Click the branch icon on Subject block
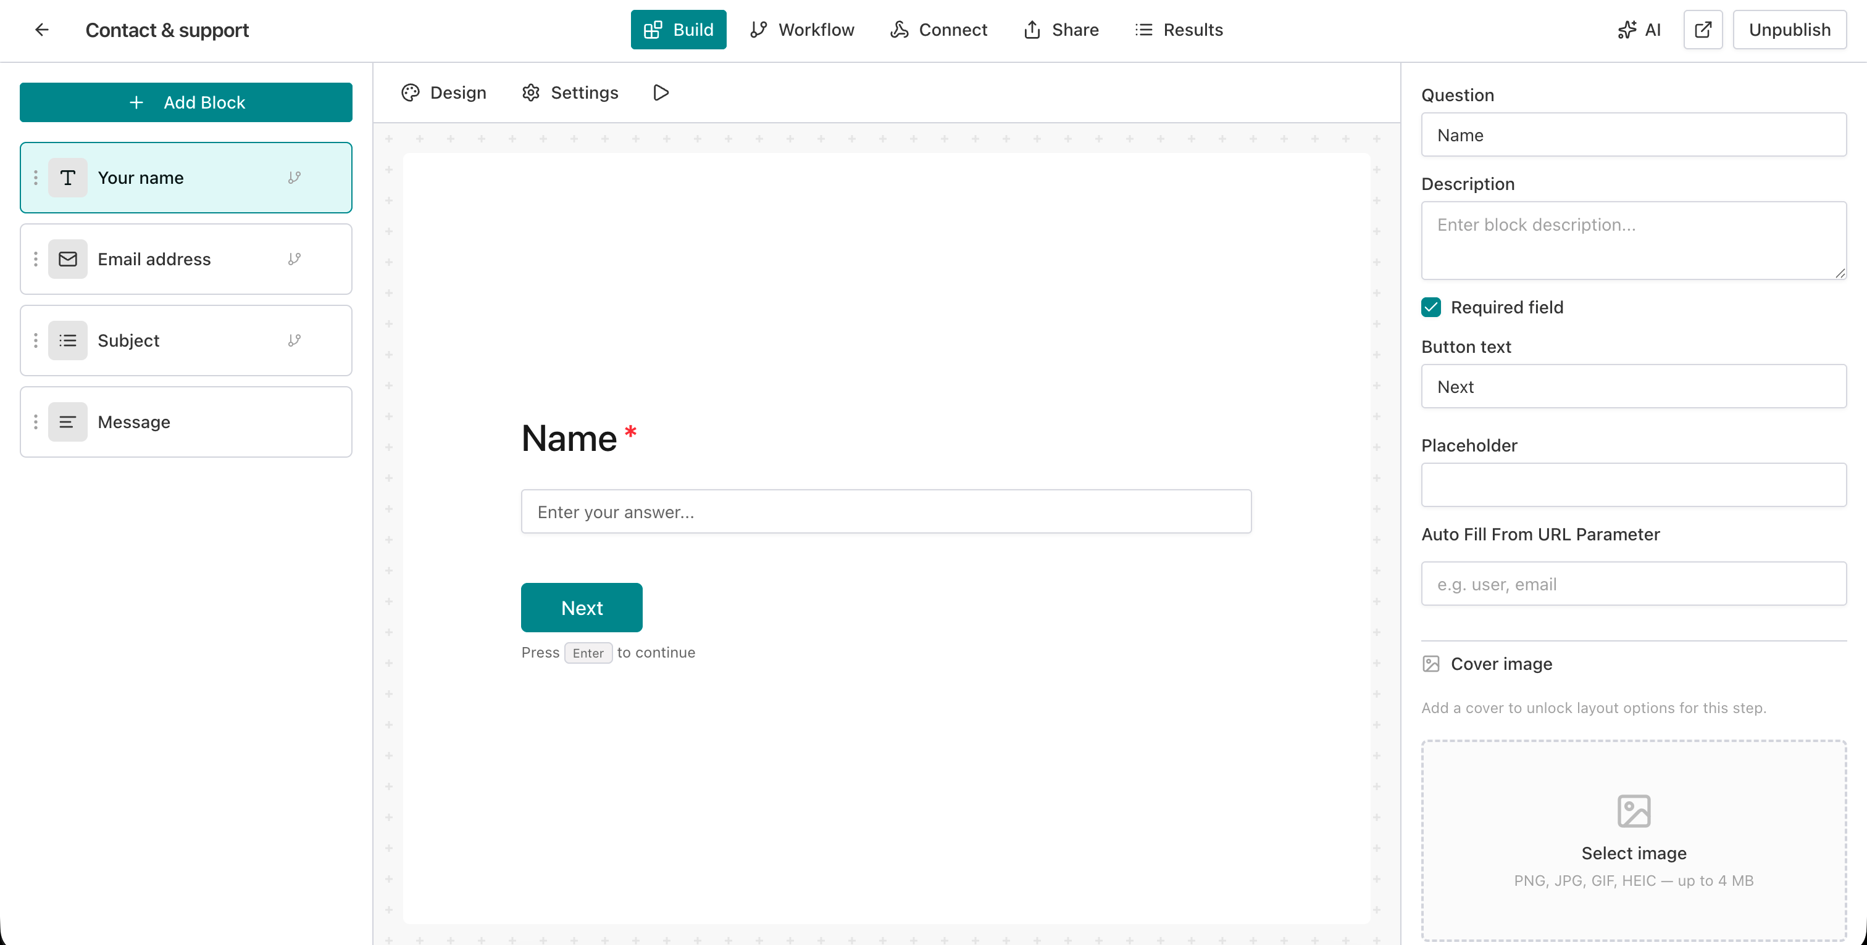The image size is (1867, 945). (295, 340)
